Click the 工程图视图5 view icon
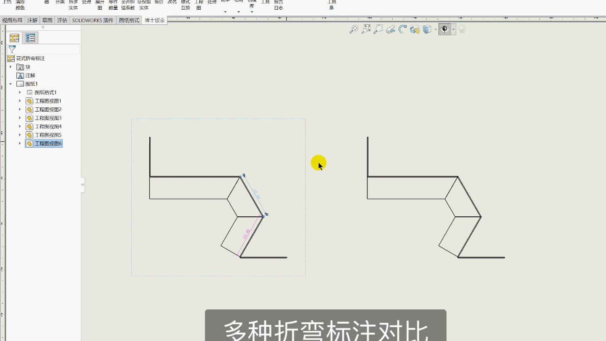Image resolution: width=606 pixels, height=341 pixels. tap(29, 135)
